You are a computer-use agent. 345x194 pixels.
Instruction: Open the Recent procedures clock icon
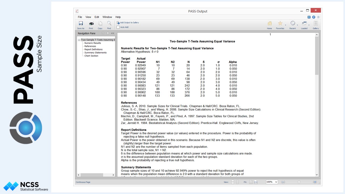(x=292, y=23)
